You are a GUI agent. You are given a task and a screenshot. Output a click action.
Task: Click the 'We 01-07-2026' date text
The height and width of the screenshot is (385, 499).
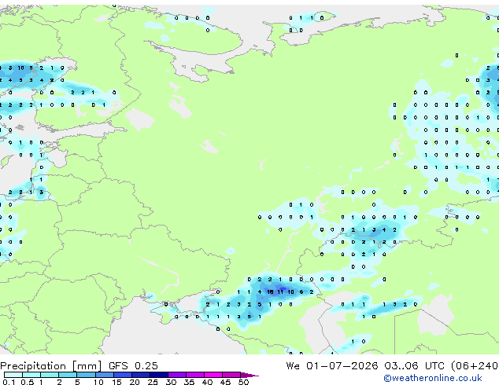(332, 366)
